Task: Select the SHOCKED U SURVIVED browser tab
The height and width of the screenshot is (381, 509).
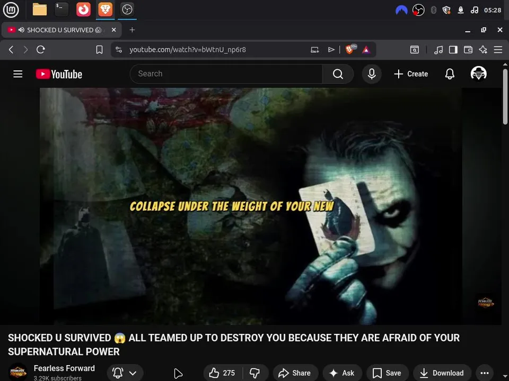Action: click(62, 30)
